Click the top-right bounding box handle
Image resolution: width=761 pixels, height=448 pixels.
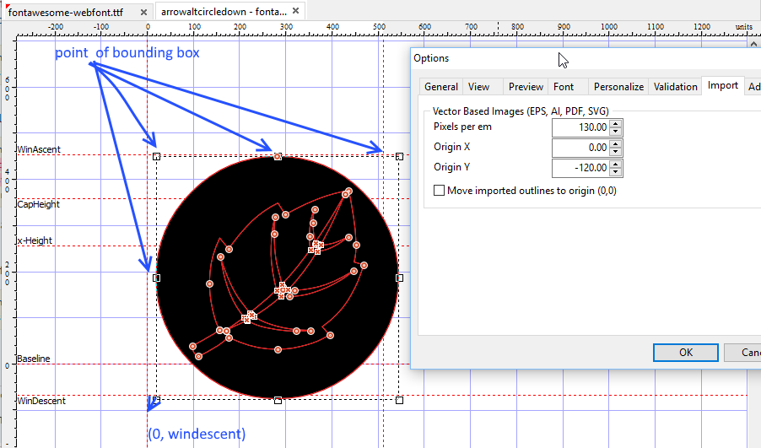[399, 156]
